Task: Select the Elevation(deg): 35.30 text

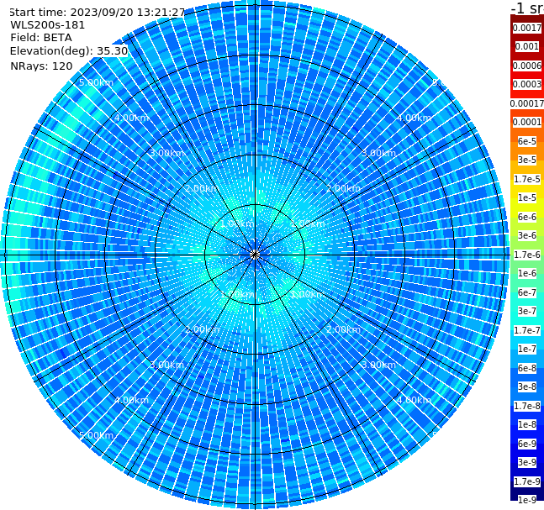Action: [x=69, y=51]
